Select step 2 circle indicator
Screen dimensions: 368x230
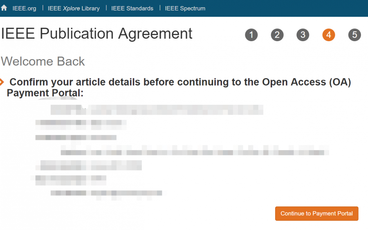click(x=277, y=35)
